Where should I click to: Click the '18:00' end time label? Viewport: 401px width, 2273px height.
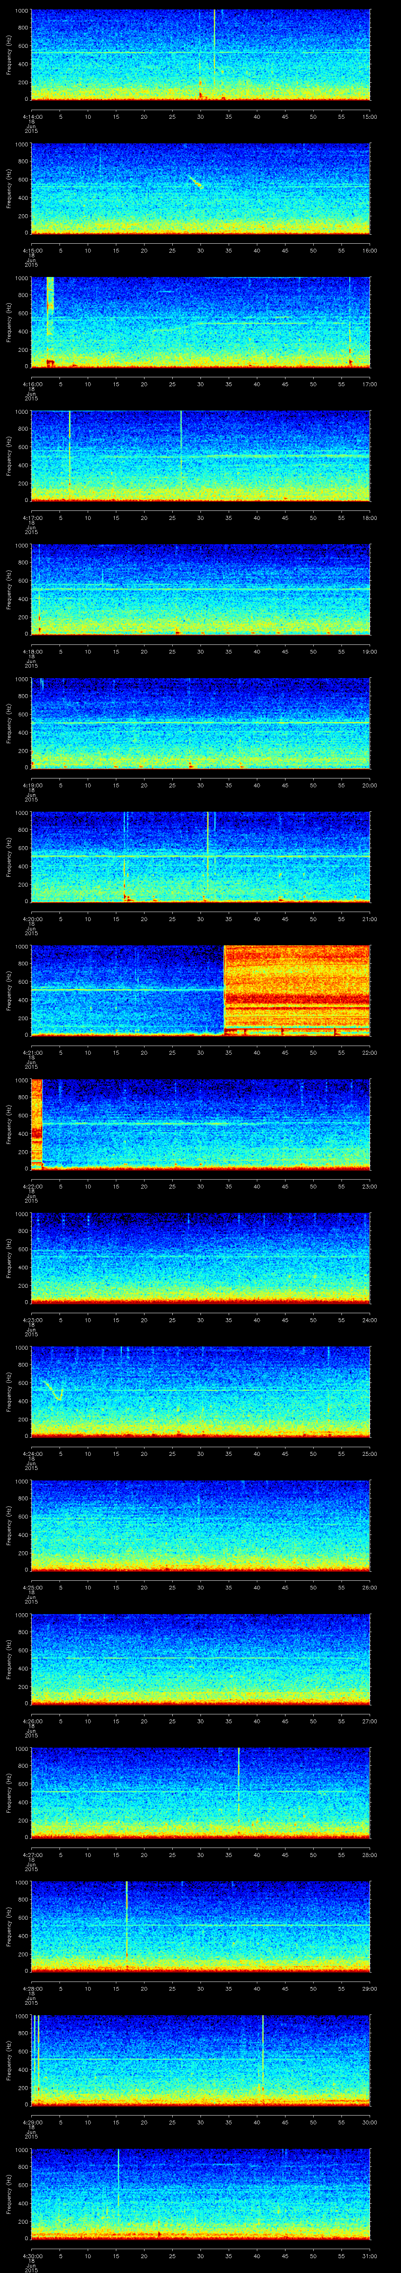pos(370,518)
